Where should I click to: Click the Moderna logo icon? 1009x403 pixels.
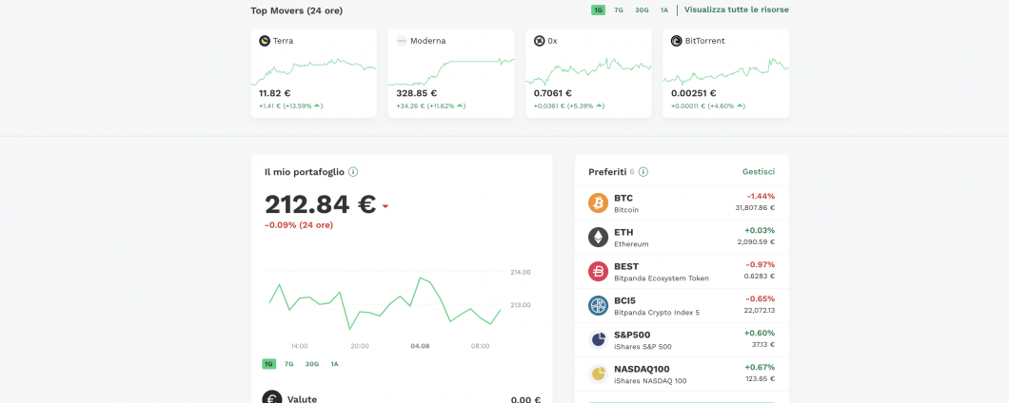pos(402,41)
